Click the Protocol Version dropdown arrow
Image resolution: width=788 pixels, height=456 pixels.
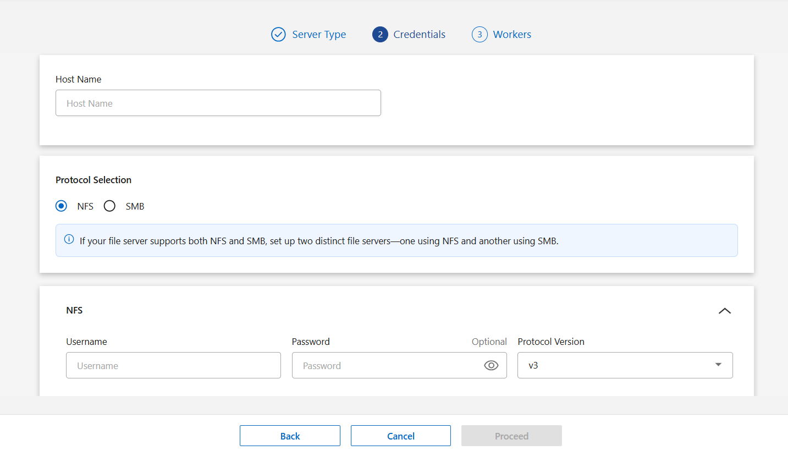(x=718, y=364)
